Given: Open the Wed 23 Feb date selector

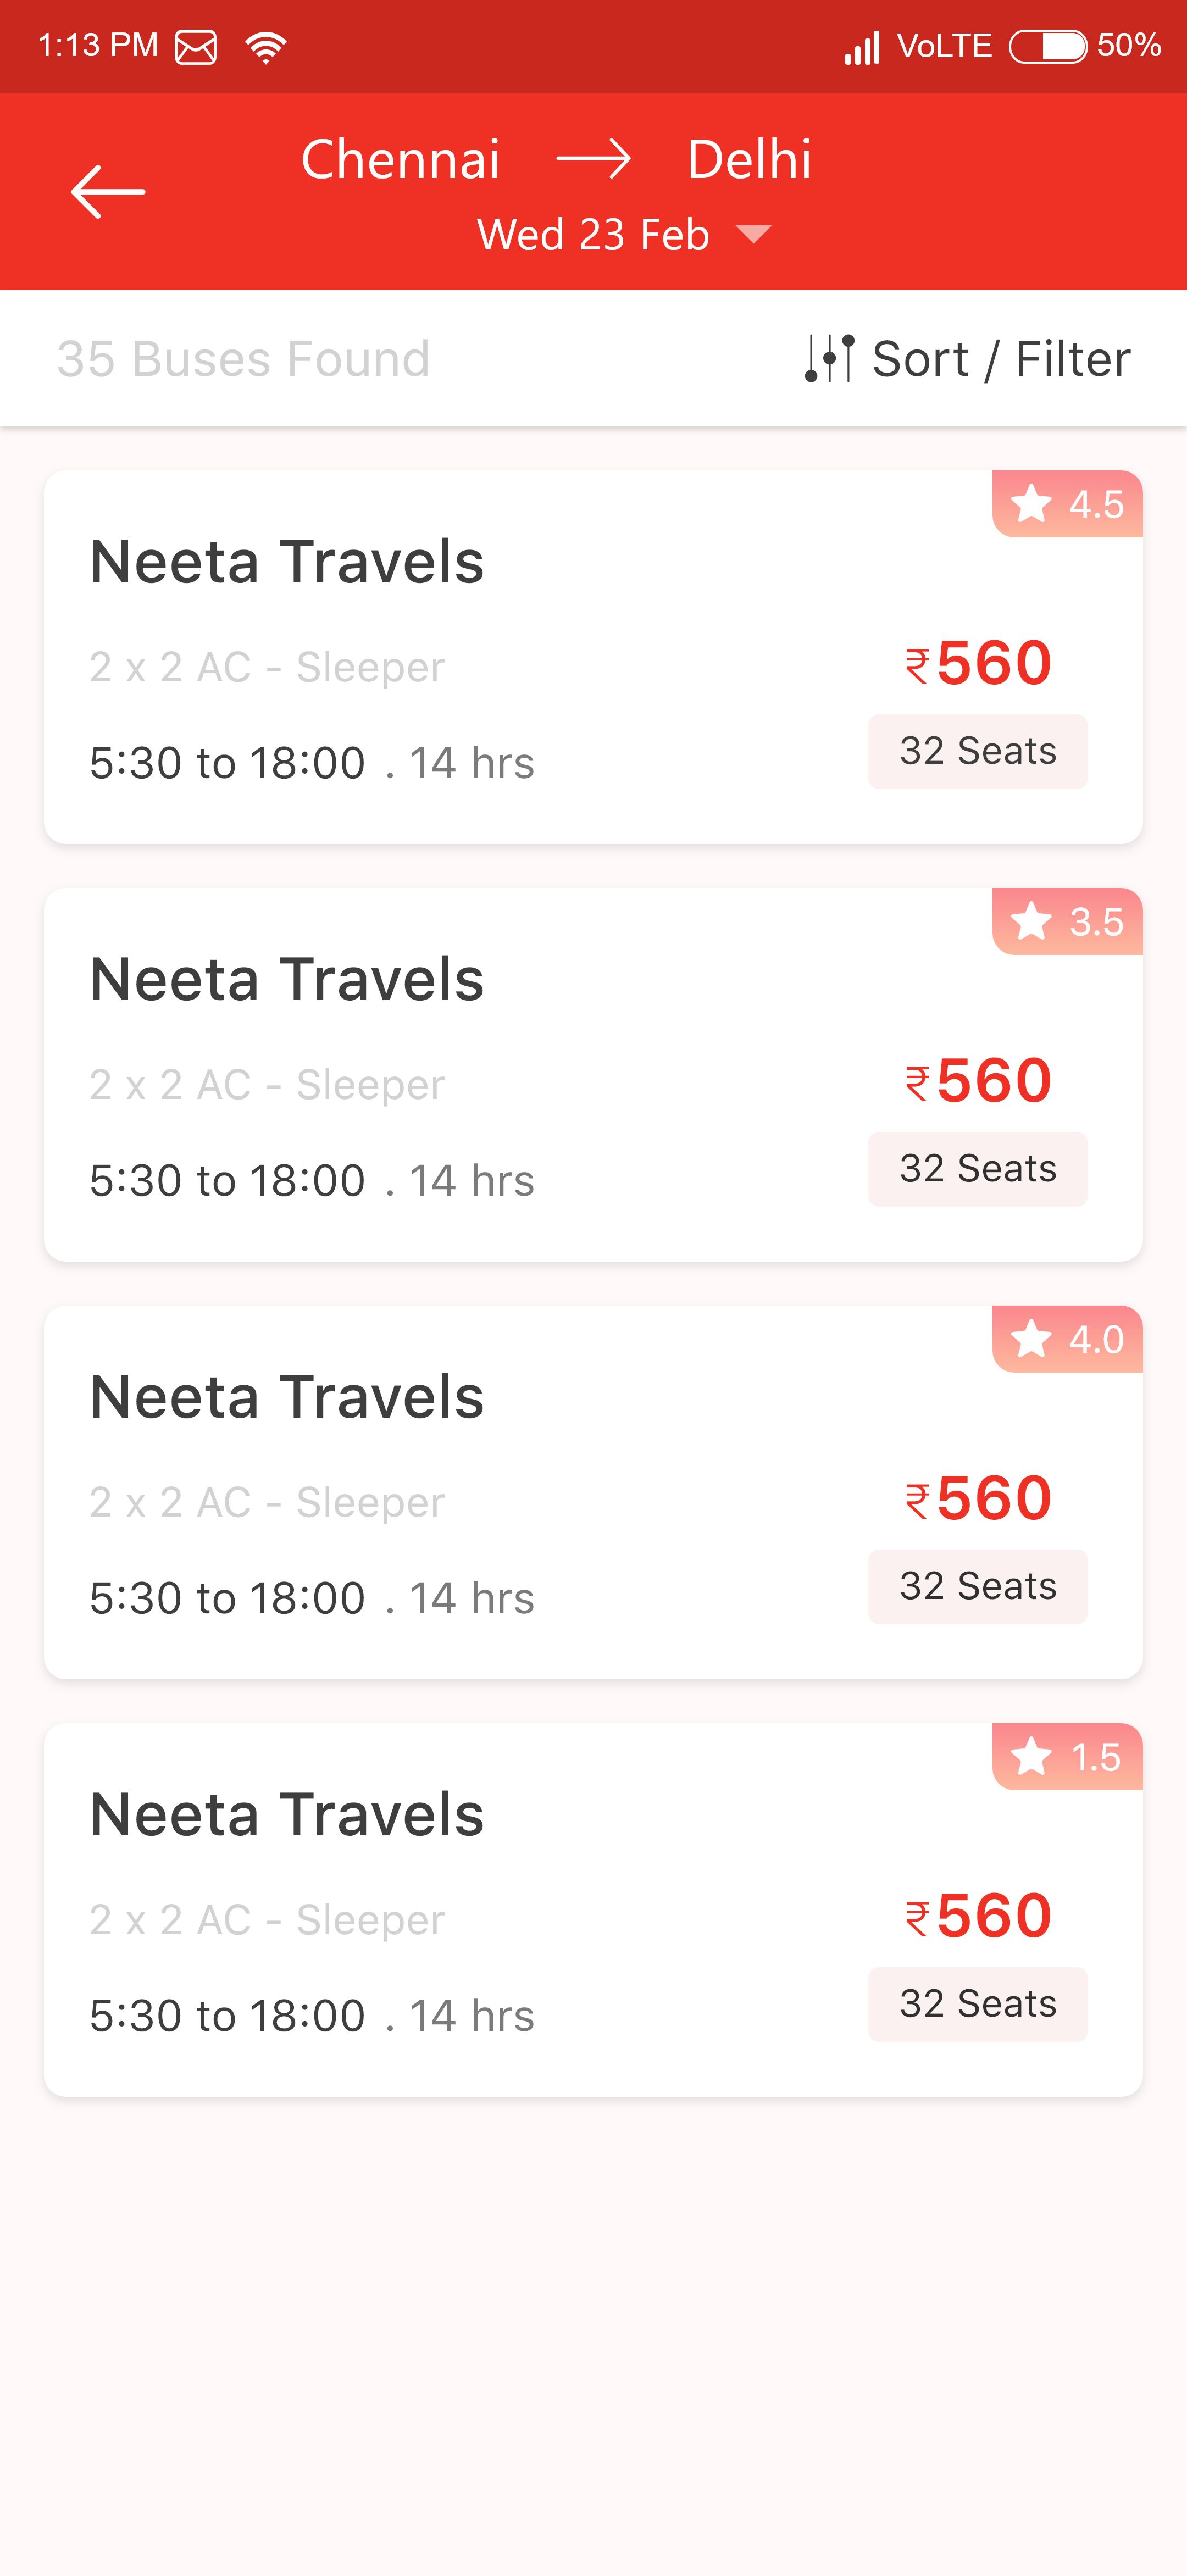Looking at the screenshot, I should click(x=593, y=234).
